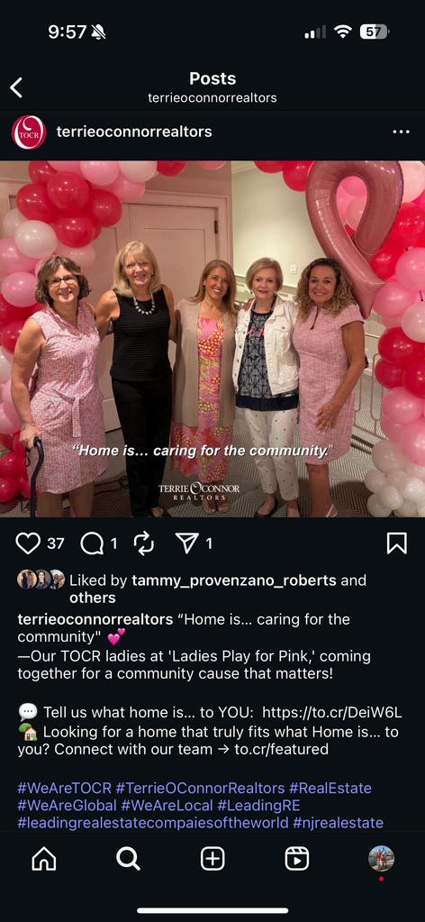Like the post with heart icon
Image resolution: width=425 pixels, height=922 pixels.
point(28,543)
